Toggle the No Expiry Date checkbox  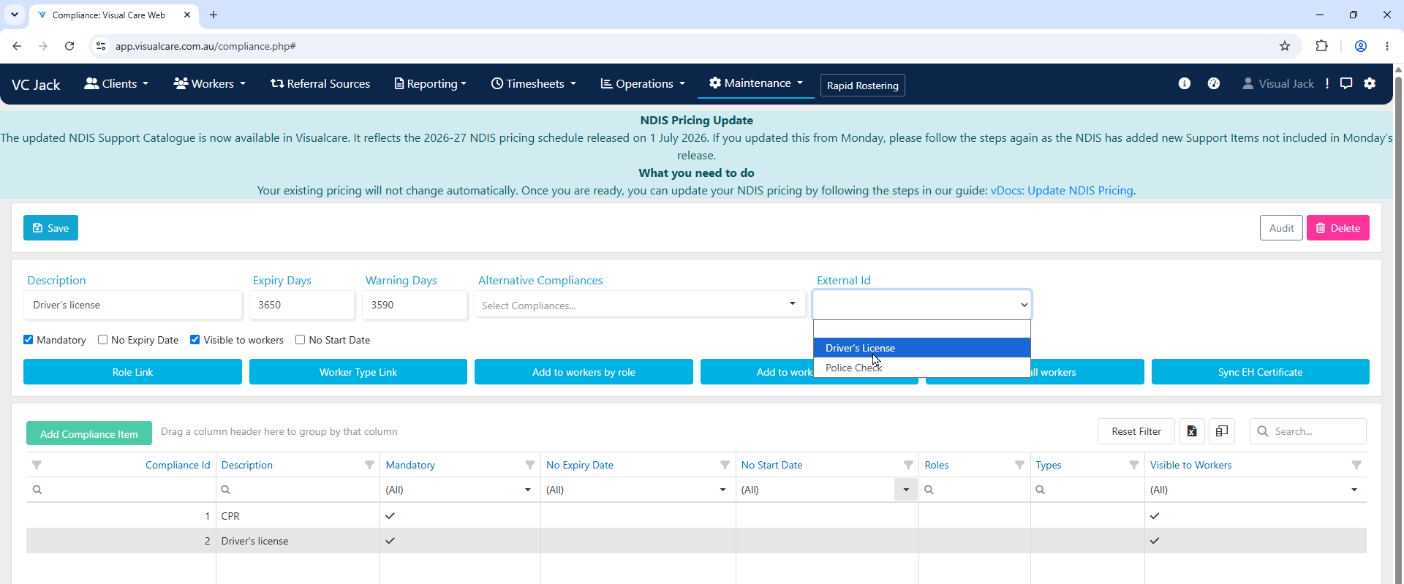103,340
